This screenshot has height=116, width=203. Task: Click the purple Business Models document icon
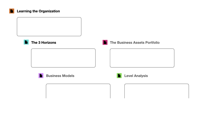(x=41, y=76)
